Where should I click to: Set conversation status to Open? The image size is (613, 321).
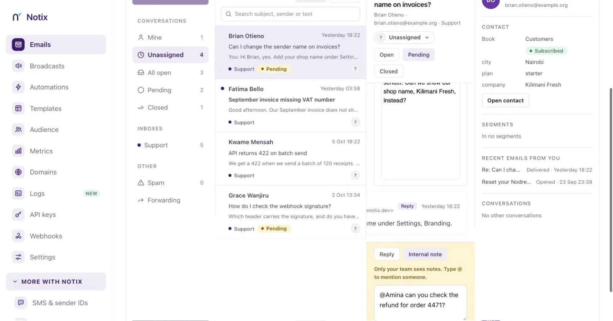(x=387, y=55)
